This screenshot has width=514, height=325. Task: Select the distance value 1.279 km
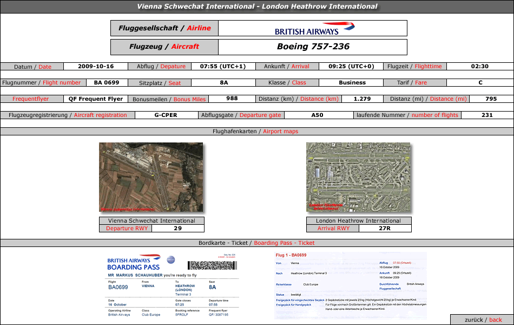[x=362, y=99]
